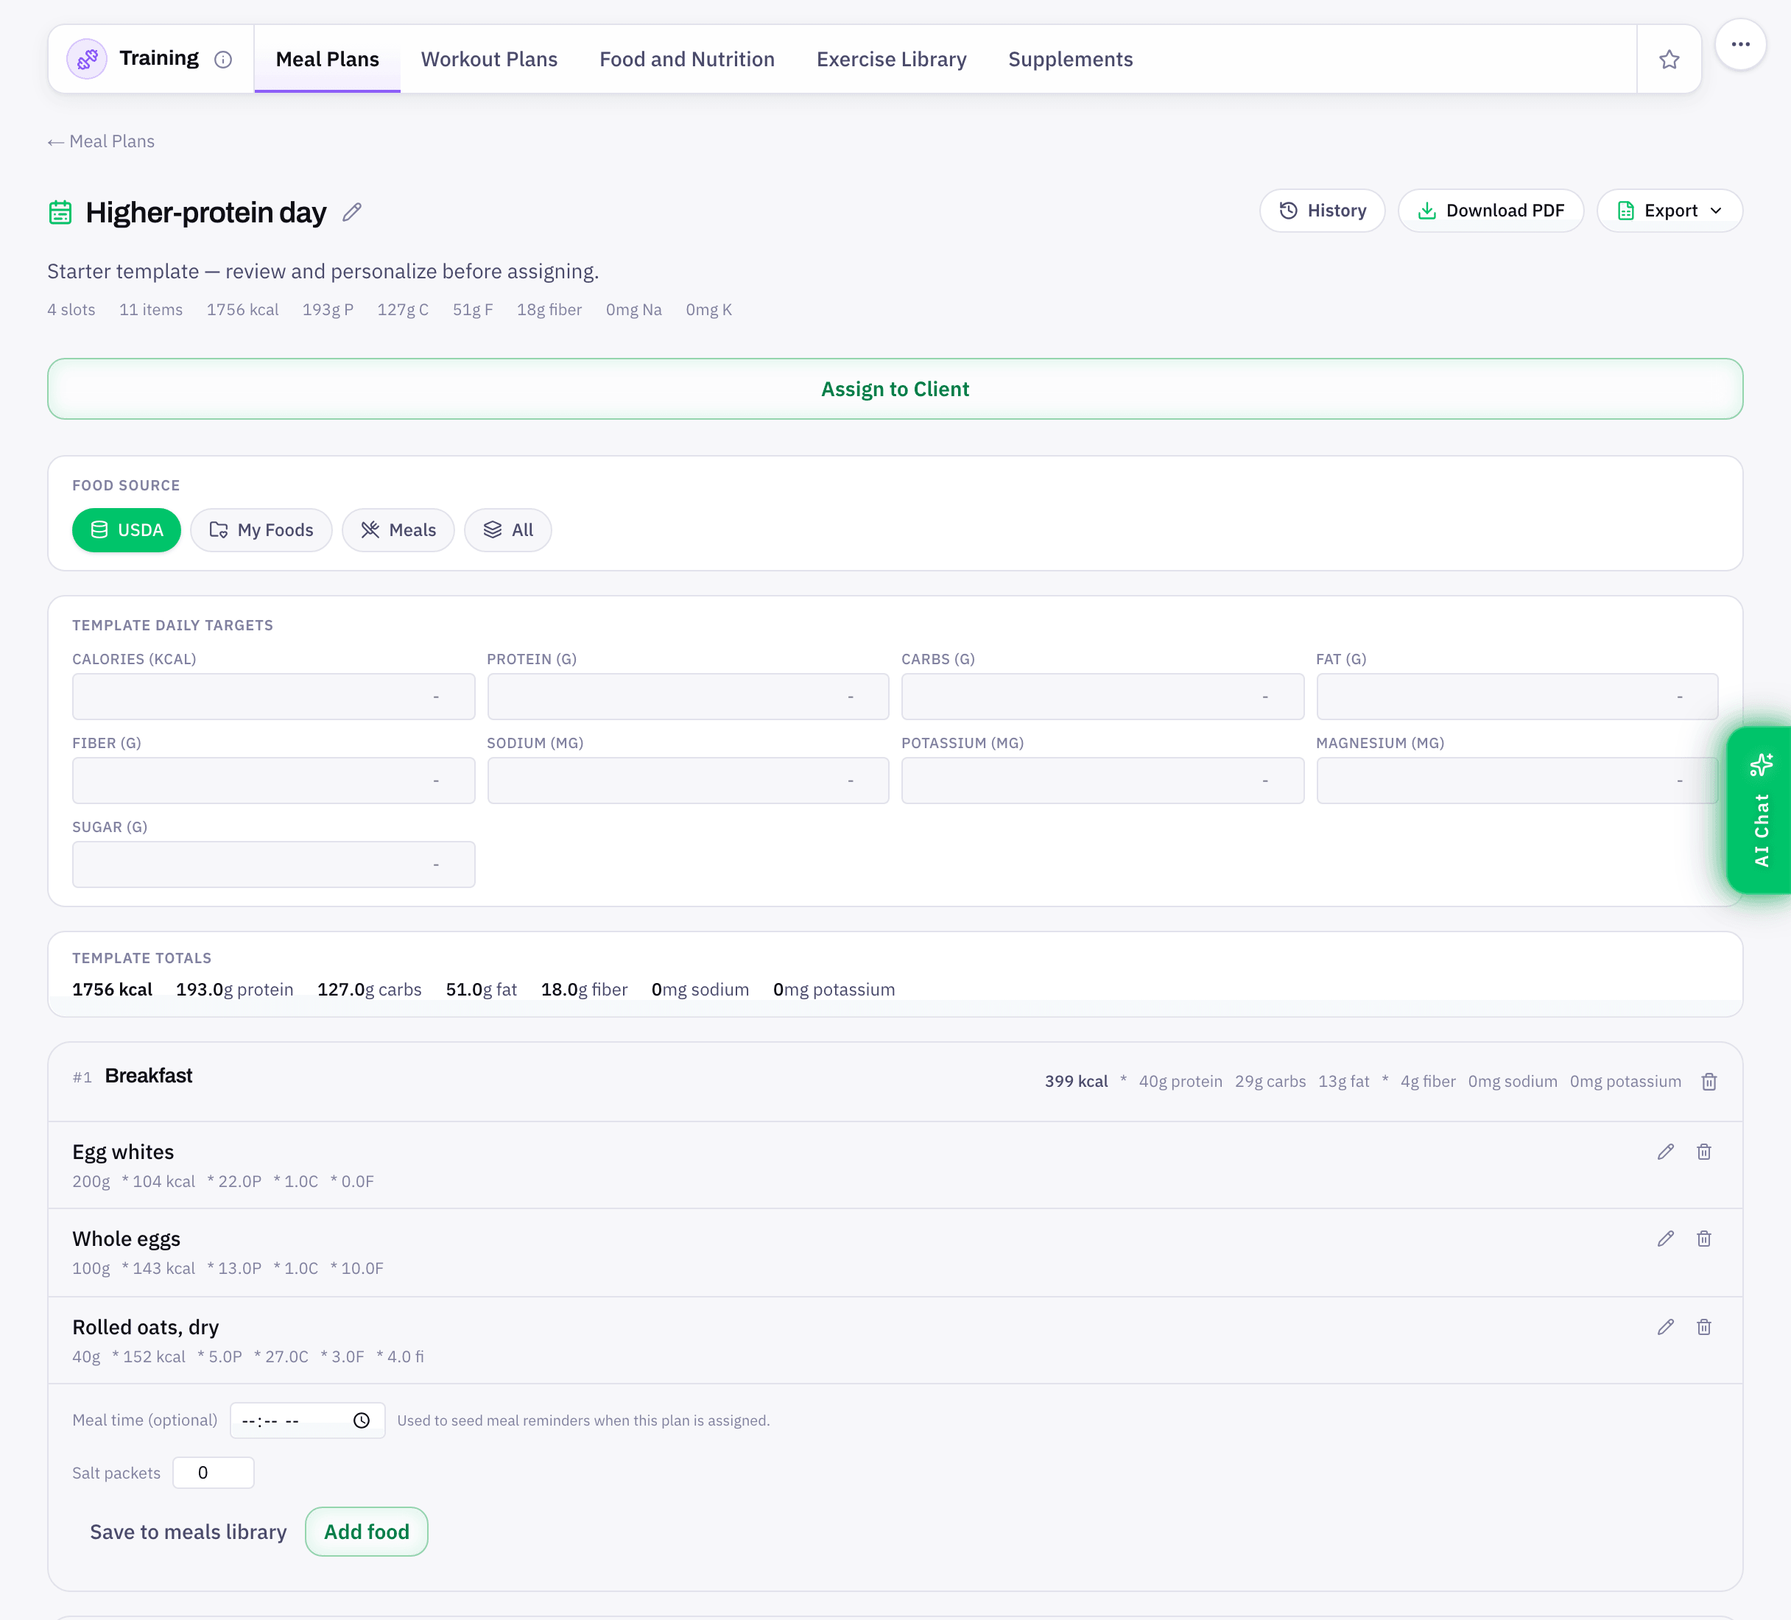1791x1620 pixels.
Task: Open the Workout Plans tab
Action: pos(490,60)
